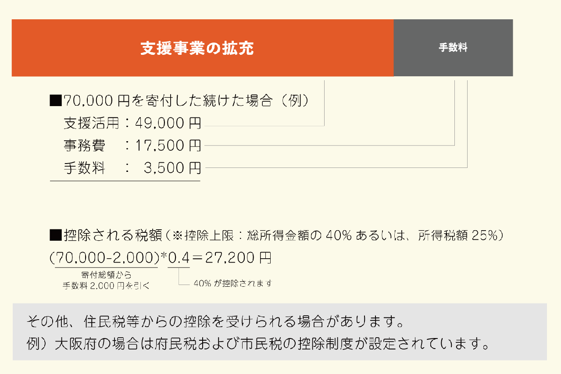
Task: Click the black square bullet before 70,000円
Action: coord(55,101)
